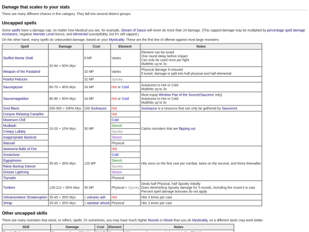Open the Soulsauce link in Soul Blaze cost cell
The image size is (309, 232).
click(x=98, y=108)
